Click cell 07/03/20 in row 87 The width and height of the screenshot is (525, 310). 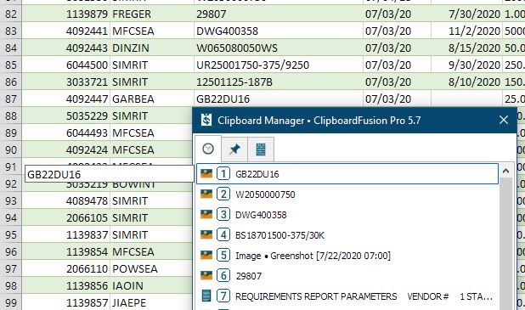coord(397,99)
